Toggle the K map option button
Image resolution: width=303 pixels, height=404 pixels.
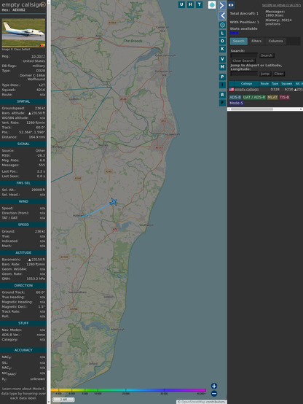[x=222, y=49]
